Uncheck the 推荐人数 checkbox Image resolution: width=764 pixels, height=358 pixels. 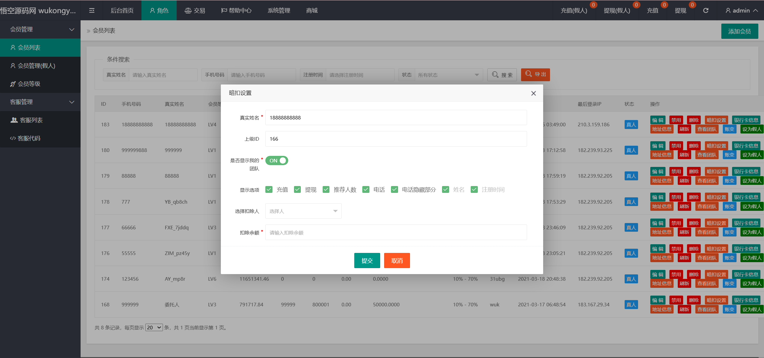326,190
